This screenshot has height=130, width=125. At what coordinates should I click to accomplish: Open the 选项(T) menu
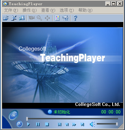click(x=67, y=10)
